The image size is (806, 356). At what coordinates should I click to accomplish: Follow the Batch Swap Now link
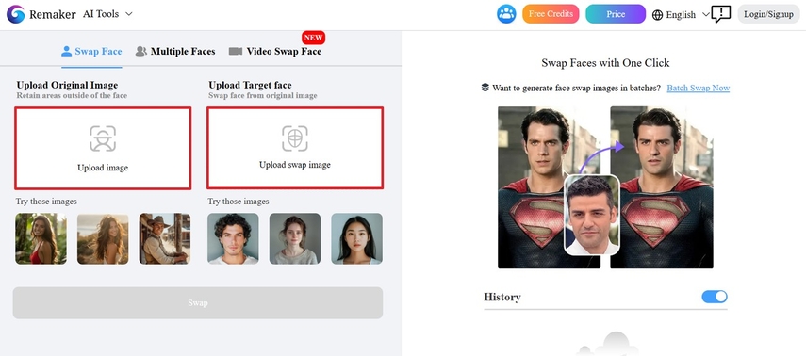(x=698, y=88)
